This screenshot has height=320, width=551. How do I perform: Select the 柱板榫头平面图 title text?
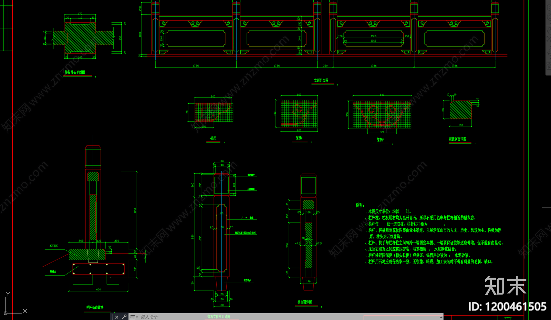coord(75,72)
